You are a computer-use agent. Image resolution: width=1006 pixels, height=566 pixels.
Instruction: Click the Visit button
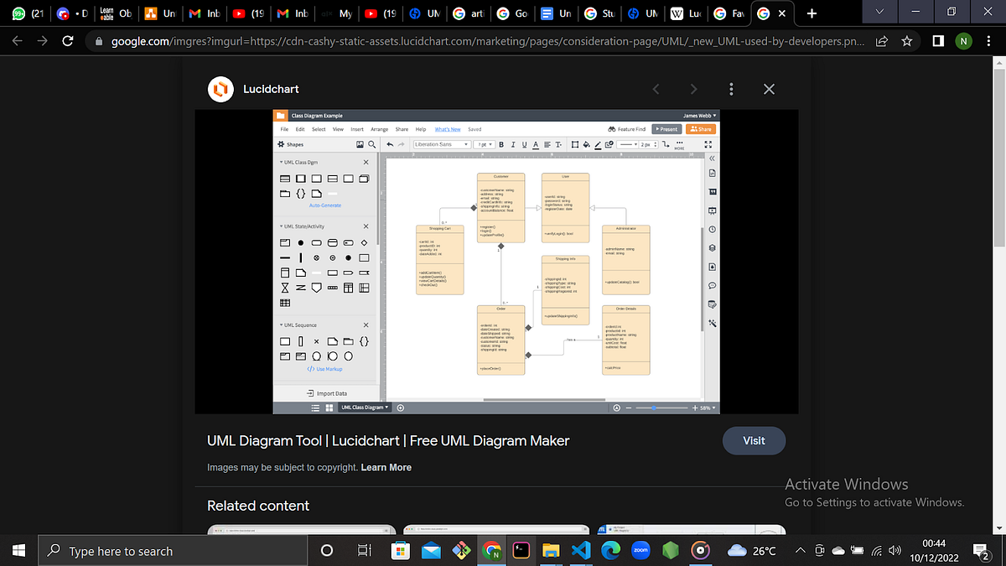(x=753, y=440)
